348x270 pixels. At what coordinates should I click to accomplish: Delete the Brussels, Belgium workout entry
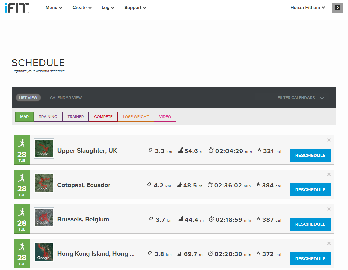click(329, 209)
